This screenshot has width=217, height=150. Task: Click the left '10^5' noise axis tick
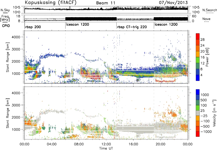(x=17, y=8)
